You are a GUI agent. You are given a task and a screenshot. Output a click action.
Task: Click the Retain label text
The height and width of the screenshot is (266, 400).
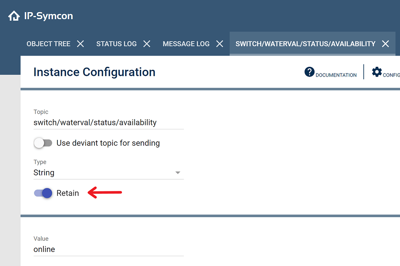point(68,193)
